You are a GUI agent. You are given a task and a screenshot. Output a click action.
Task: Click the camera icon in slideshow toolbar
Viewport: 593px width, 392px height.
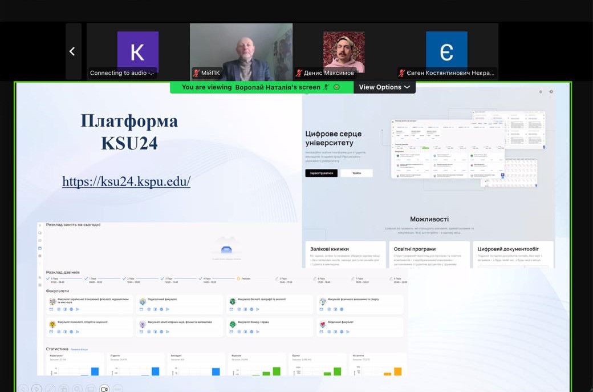point(104,389)
